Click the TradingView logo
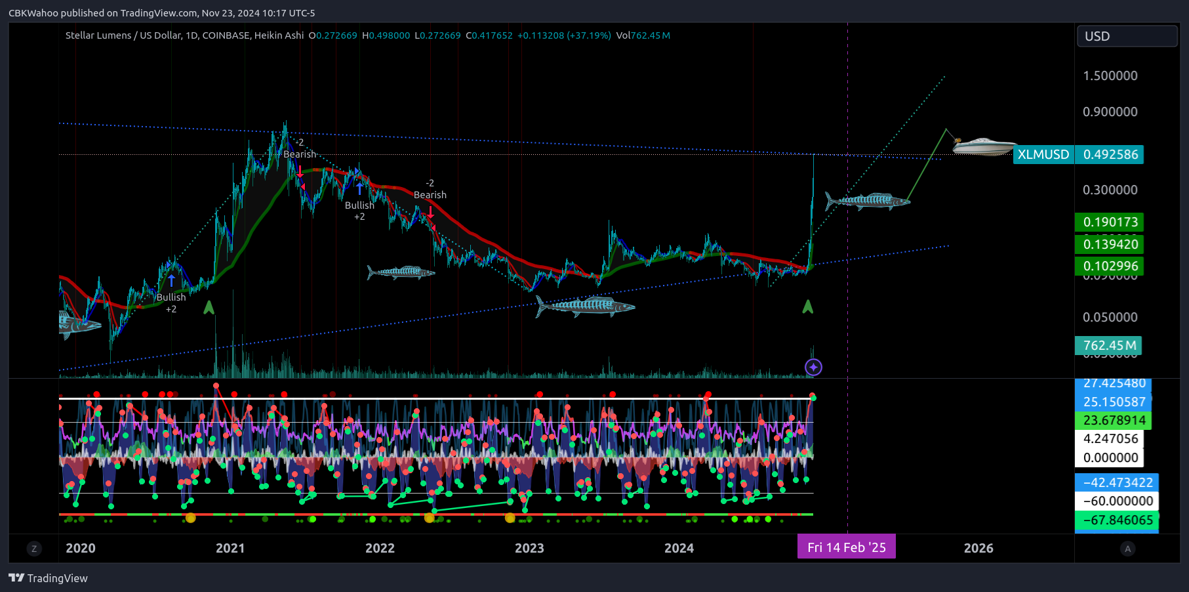Screen dimensions: 1189x592 point(48,578)
